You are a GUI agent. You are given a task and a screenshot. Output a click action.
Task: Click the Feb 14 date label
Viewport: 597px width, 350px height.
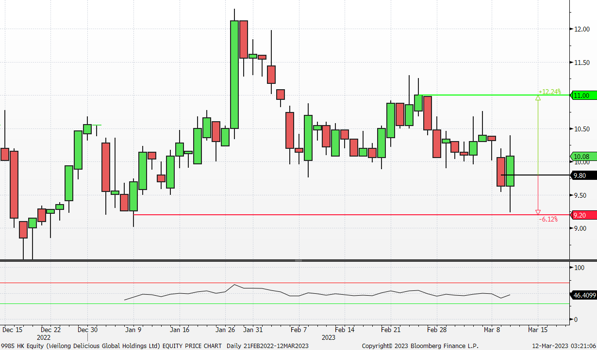(345, 330)
